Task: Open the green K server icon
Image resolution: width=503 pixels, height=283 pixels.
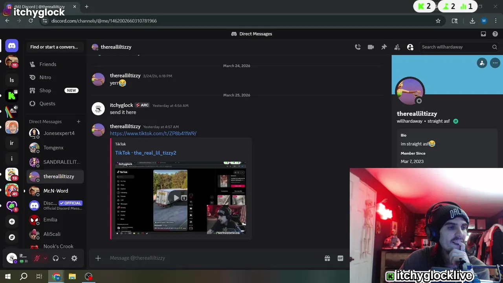Action: [x=12, y=96]
